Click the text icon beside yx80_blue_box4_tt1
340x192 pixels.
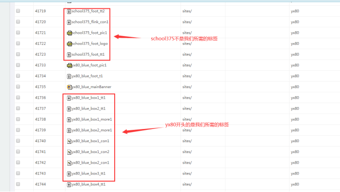pyautogui.click(x=69, y=185)
